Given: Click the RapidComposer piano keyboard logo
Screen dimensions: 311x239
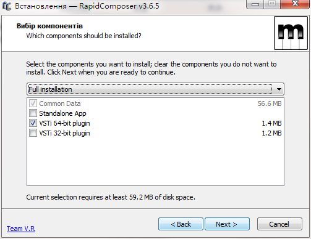Looking at the screenshot, I should [x=291, y=33].
